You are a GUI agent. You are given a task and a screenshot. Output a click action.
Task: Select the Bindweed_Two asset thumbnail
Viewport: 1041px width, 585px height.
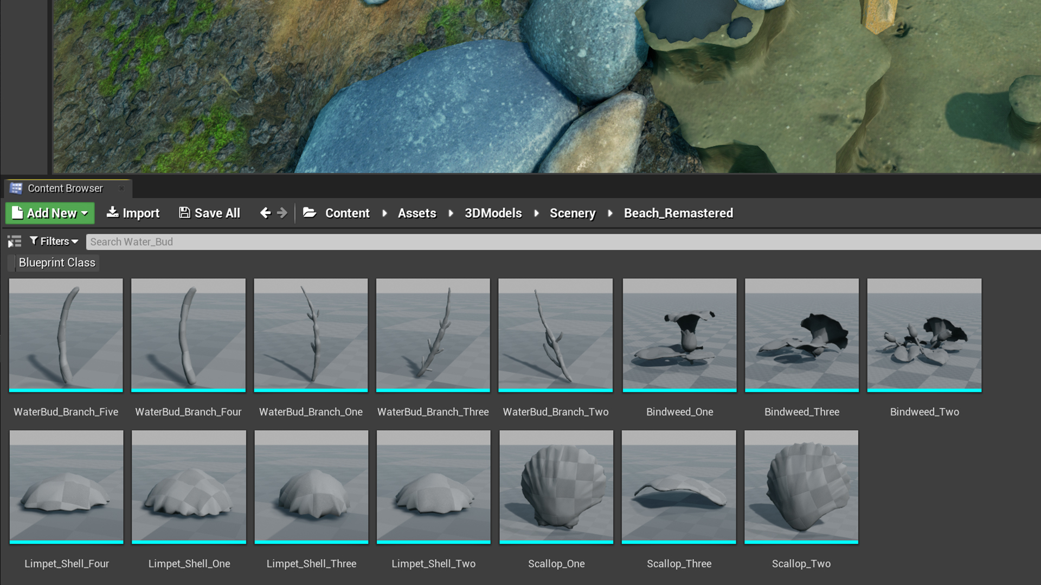tap(924, 335)
